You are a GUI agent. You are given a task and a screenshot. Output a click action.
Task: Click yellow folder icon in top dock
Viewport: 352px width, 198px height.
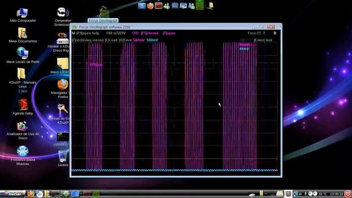pyautogui.click(x=210, y=5)
